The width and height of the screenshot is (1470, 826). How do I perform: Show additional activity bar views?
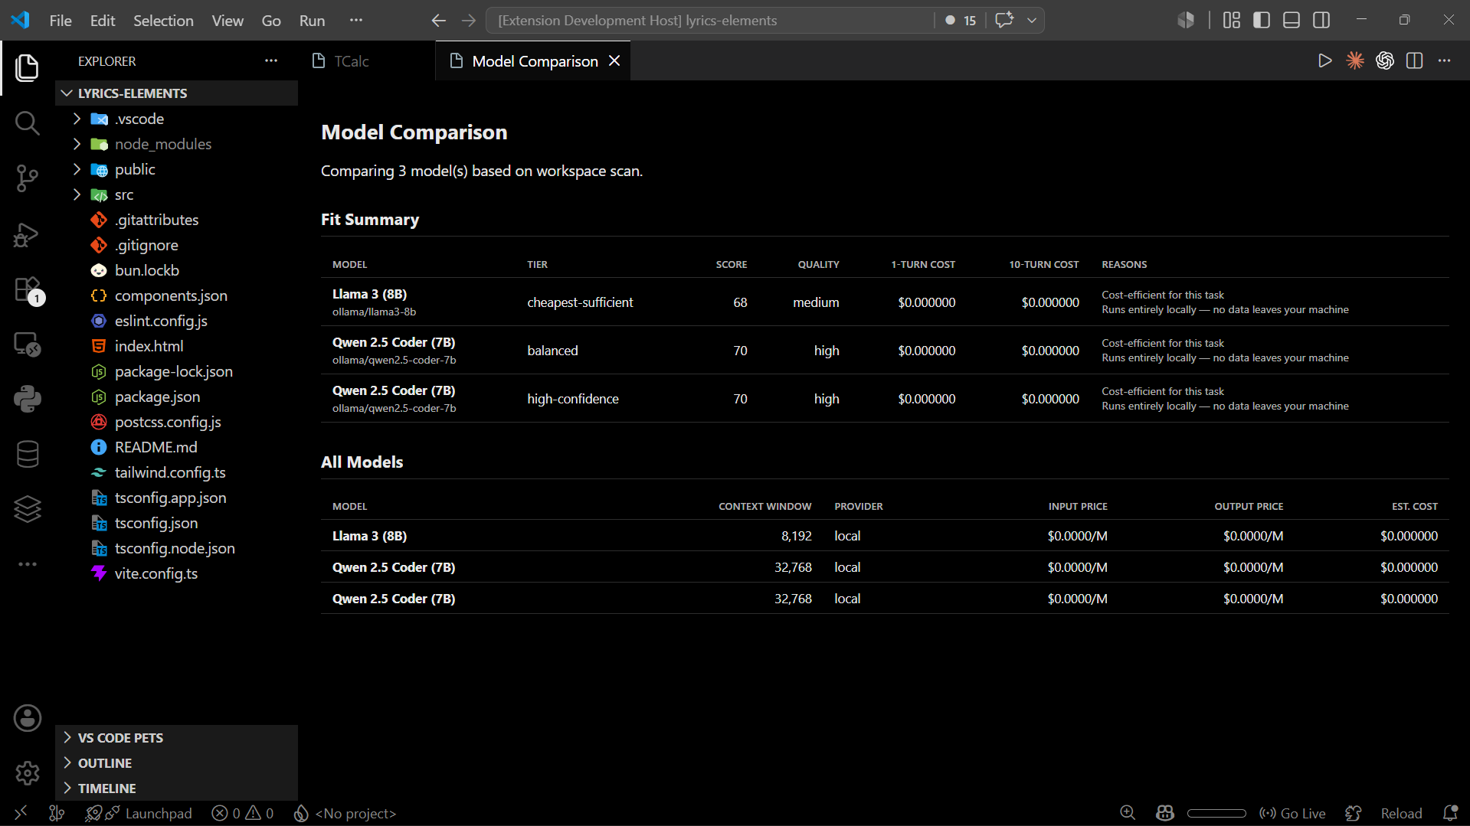point(27,564)
